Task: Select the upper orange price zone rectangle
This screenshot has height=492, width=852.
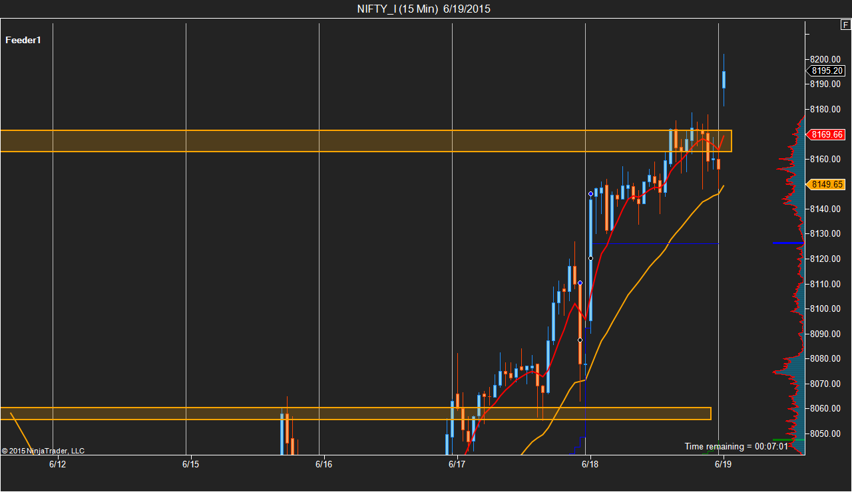Action: [366, 141]
